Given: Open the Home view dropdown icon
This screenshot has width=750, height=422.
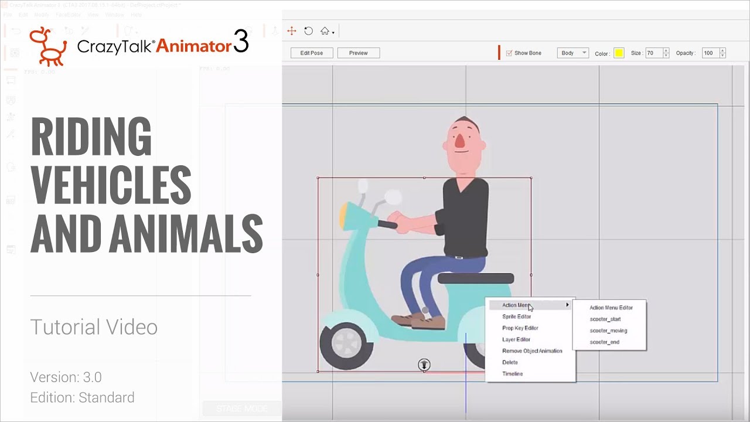Looking at the screenshot, I should [326, 32].
